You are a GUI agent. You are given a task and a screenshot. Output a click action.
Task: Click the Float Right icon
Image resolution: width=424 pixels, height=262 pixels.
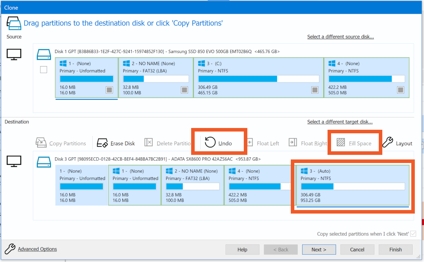coord(293,142)
